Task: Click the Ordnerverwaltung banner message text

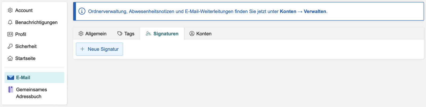Action: (x=184, y=11)
